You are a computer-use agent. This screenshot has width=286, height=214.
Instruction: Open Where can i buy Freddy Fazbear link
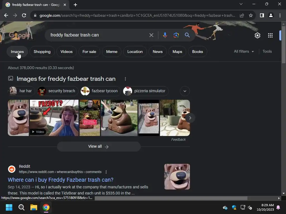click(61, 180)
